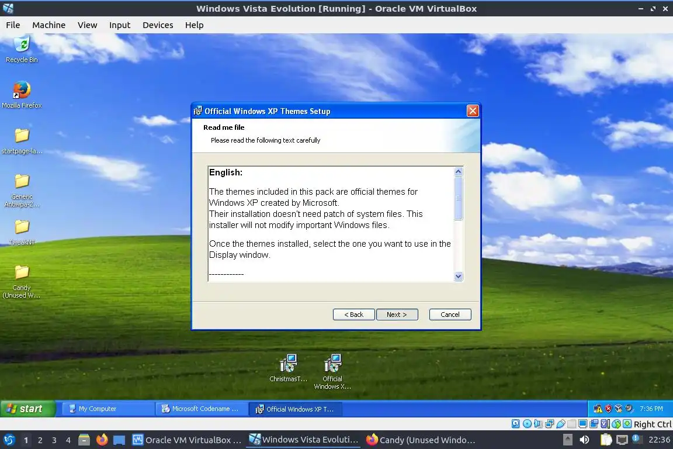Open the Help menu

[195, 25]
